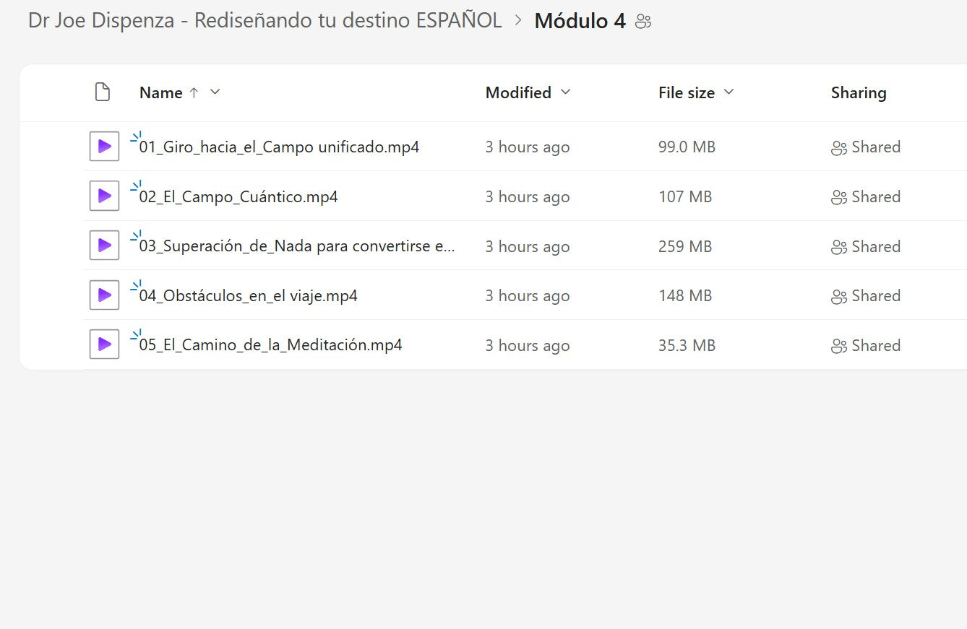Screen dimensions: 967x629
Task: Navigate to Dr Joe Dispenza parent folder breadcrumb
Action: 265,21
